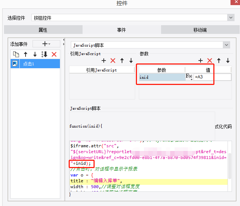Image resolution: width=240 pixels, height=206 pixels.
Task: Add a referenced JavaScript entry
Action: coord(104,61)
